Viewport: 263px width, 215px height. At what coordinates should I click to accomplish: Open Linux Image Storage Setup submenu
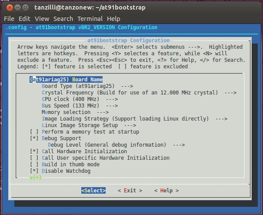[x=89, y=125]
